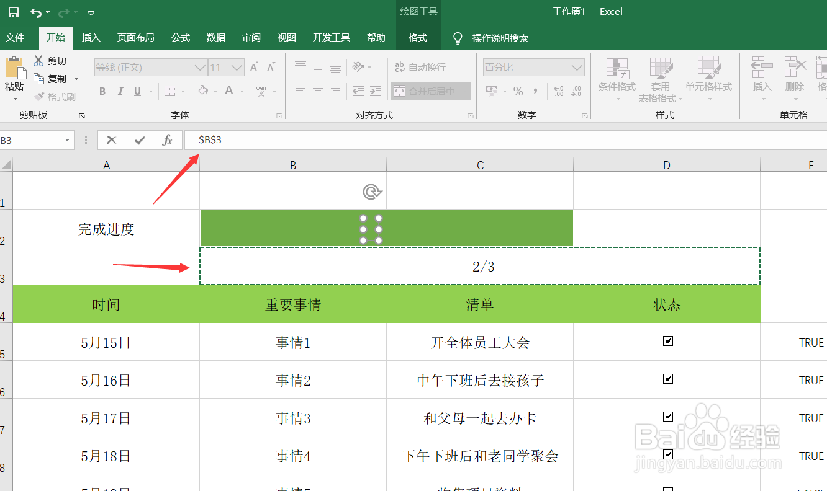Pick the font color swatch with red bar
Image resolution: width=827 pixels, height=491 pixels.
(230, 91)
